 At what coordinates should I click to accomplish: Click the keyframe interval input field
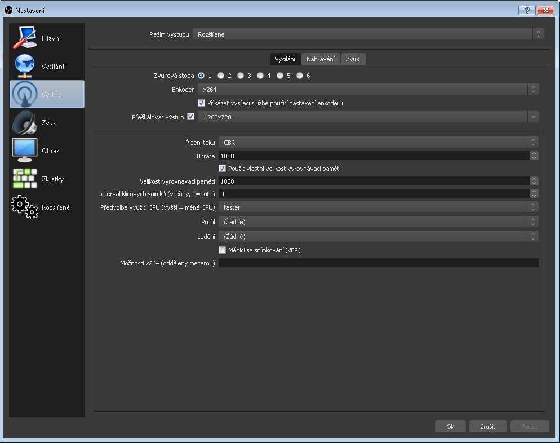click(374, 194)
